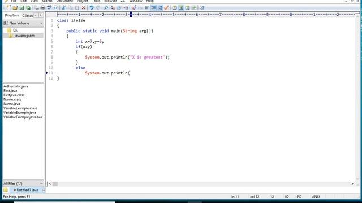Click the Replace toolbar icon

click(x=113, y=8)
